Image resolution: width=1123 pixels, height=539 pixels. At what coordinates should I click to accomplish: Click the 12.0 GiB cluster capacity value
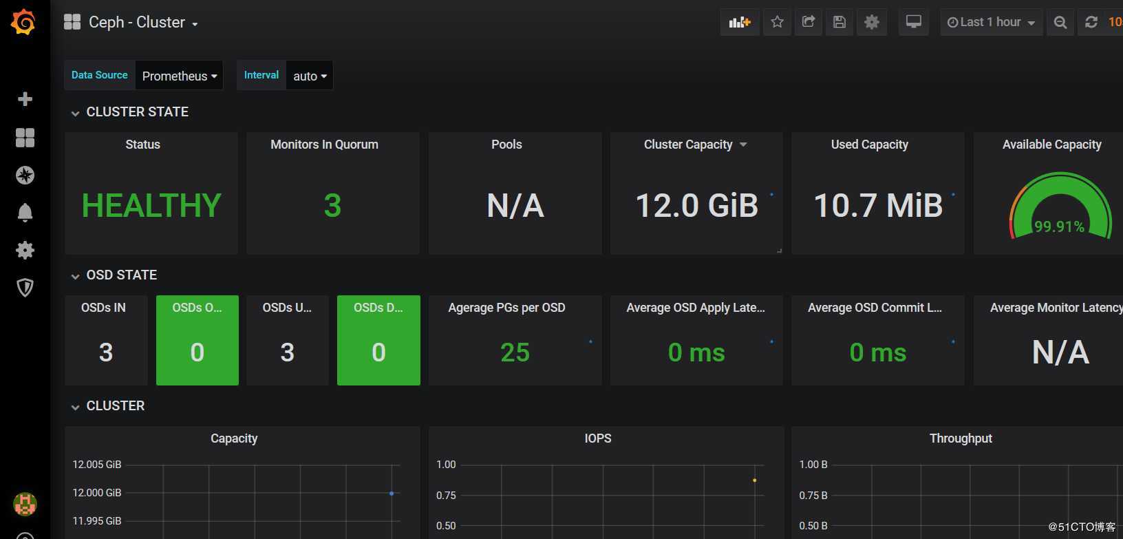pyautogui.click(x=696, y=205)
